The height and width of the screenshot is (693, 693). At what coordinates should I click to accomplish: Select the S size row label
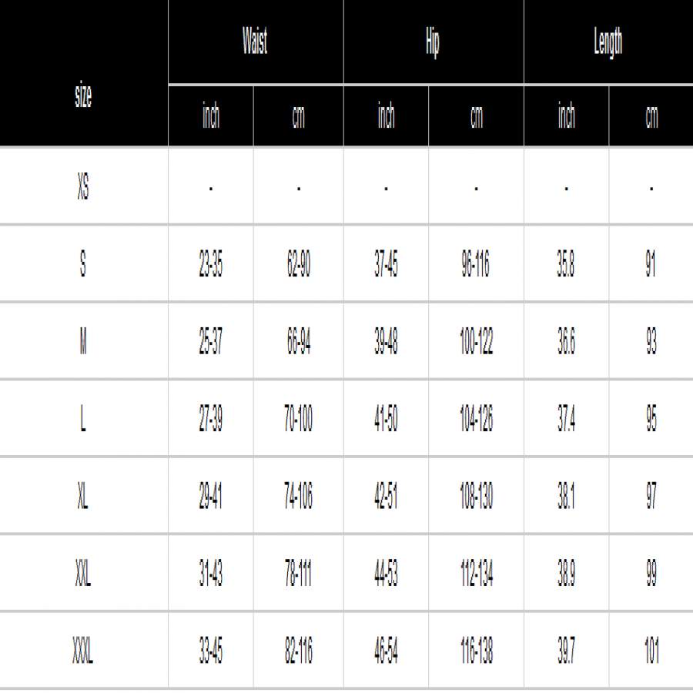[x=83, y=265]
